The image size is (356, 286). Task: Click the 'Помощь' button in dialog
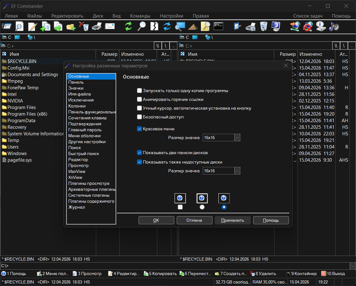271,220
